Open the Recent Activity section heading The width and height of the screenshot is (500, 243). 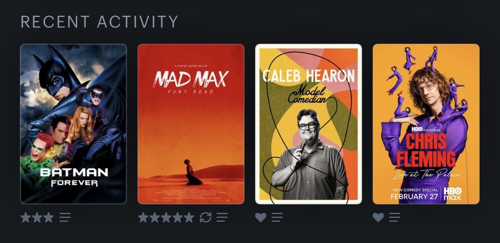coord(99,22)
